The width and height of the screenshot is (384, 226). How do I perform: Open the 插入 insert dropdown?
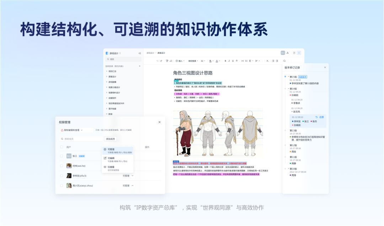click(x=180, y=61)
